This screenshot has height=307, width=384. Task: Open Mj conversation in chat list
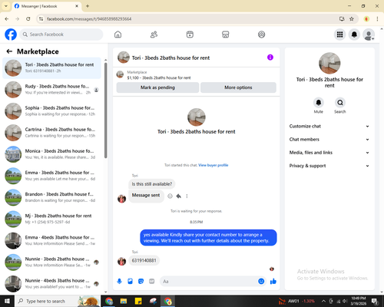tap(51, 219)
